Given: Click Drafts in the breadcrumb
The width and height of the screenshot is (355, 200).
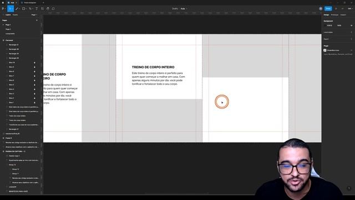Looking at the screenshot, I should click(x=175, y=9).
